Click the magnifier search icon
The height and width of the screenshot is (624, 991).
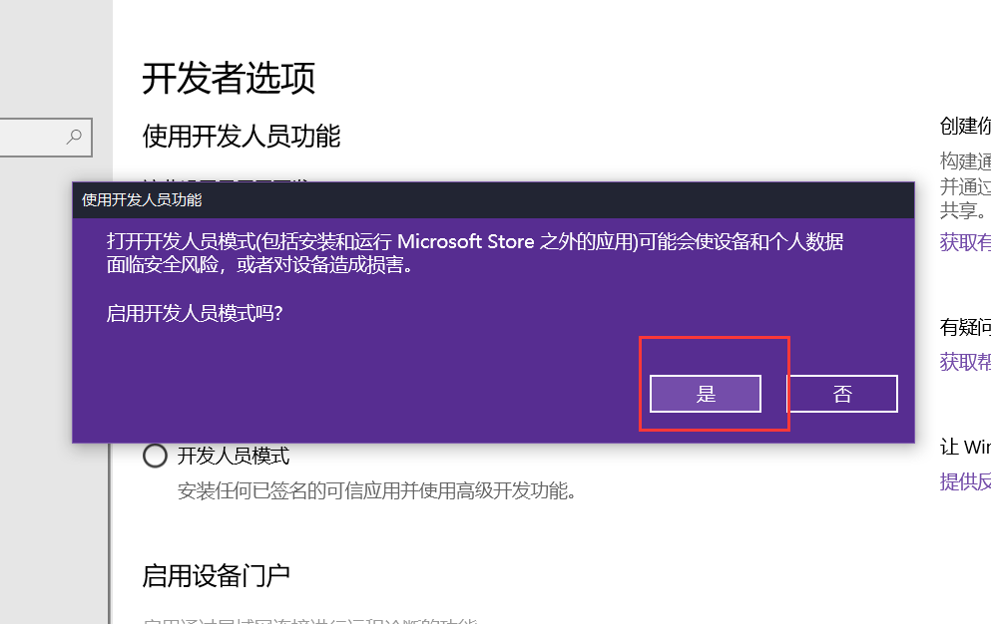[74, 137]
